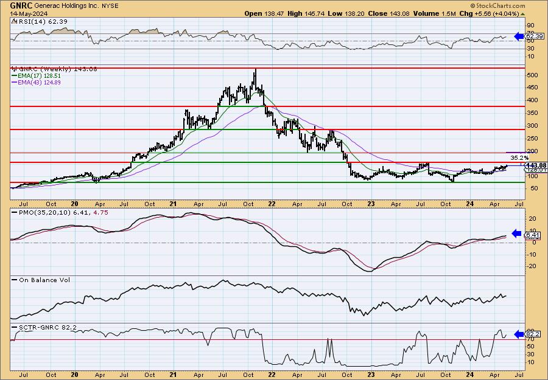Click the 6.41 PMO value tag on right axis

coord(533,235)
